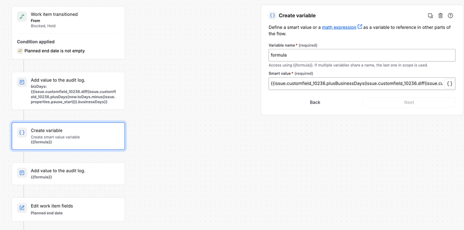Image resolution: width=464 pixels, height=230 pixels.
Task: Select the bizDays audit log action card
Action: click(68, 91)
